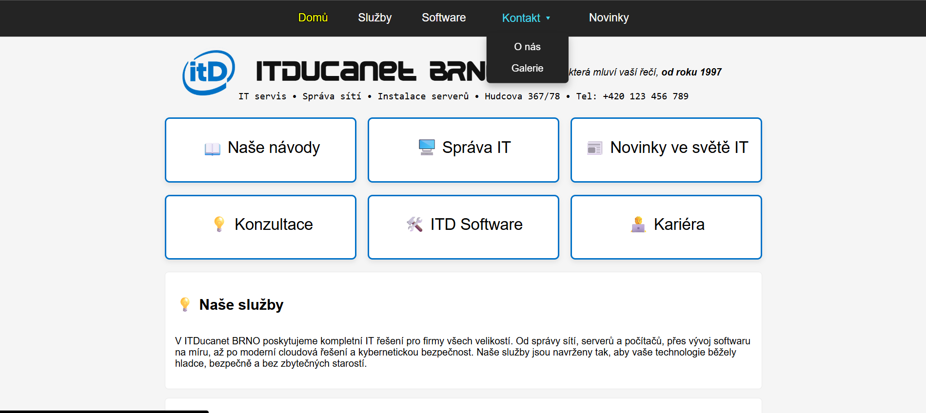Click the person at laptop Kariéra icon
Image resolution: width=926 pixels, height=413 pixels.
pos(638,225)
